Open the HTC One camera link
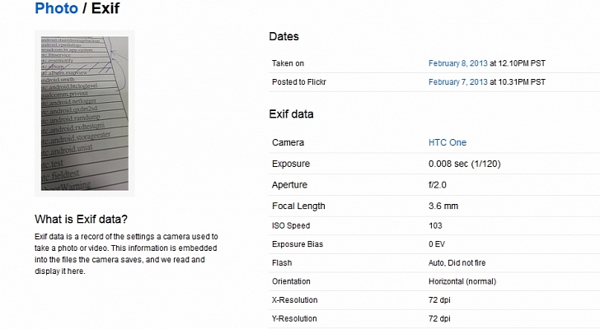Viewport: 600px width, 329px height. (x=448, y=143)
